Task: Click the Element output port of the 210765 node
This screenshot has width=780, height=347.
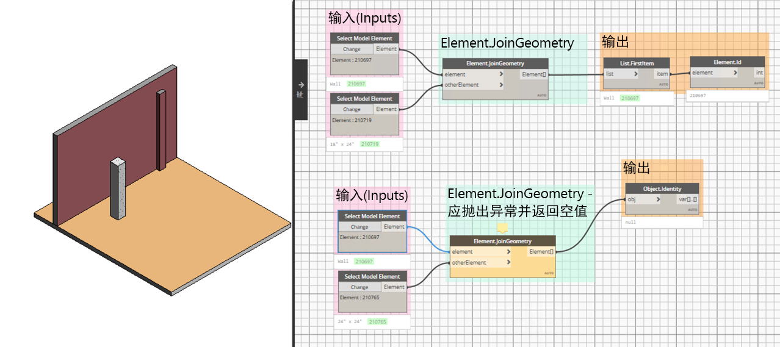Action: (394, 287)
